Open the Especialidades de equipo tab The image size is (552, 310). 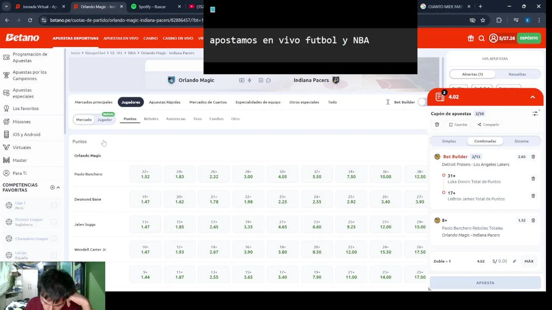pos(258,102)
